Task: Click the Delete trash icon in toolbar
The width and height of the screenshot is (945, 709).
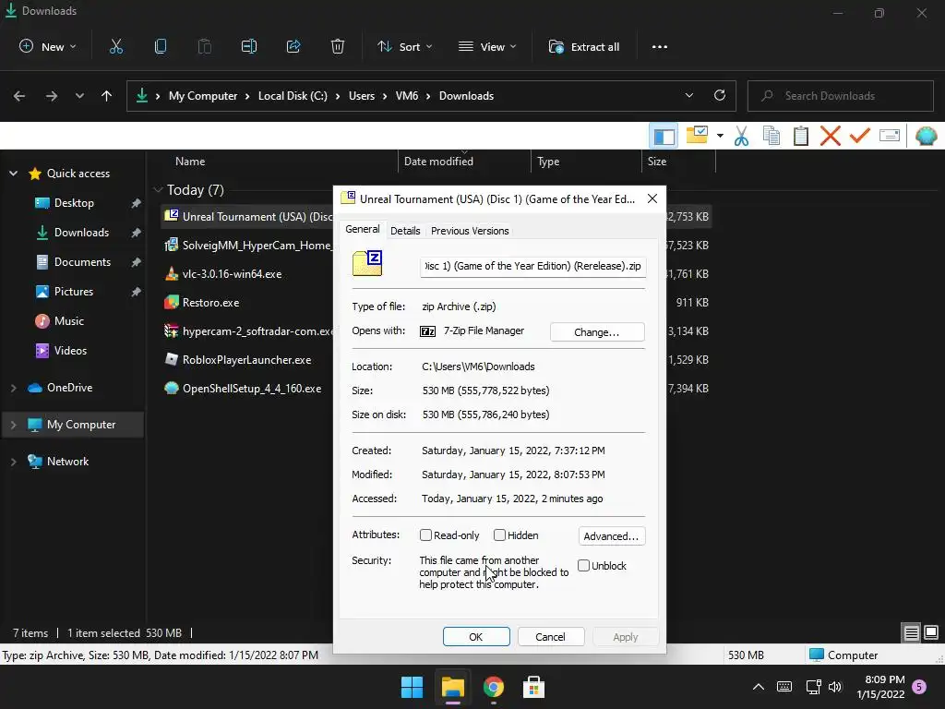Action: (338, 46)
